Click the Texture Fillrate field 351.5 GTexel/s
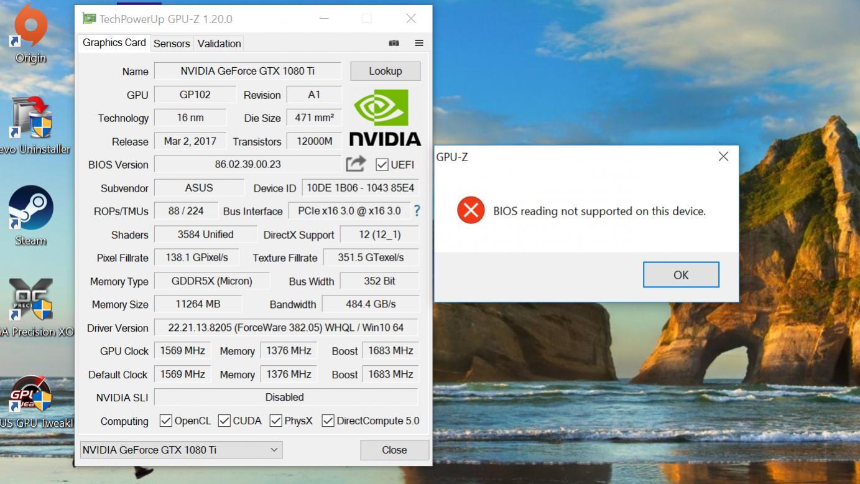Screen dimensions: 860x484 pyautogui.click(x=371, y=258)
